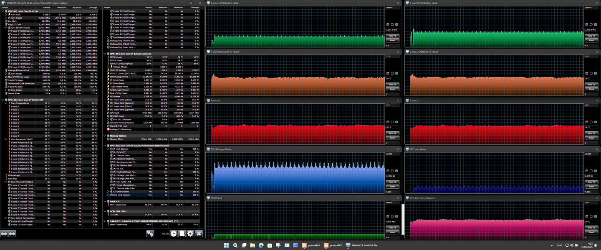The width and height of the screenshot is (601, 250).
Task: Click Auto Fit in E-core 2 T0 Effective Clock graph
Action: [x=392, y=36]
